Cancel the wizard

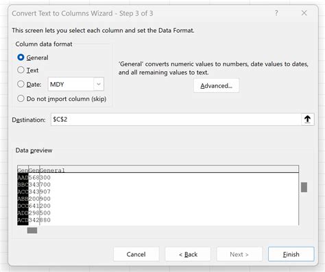136,254
